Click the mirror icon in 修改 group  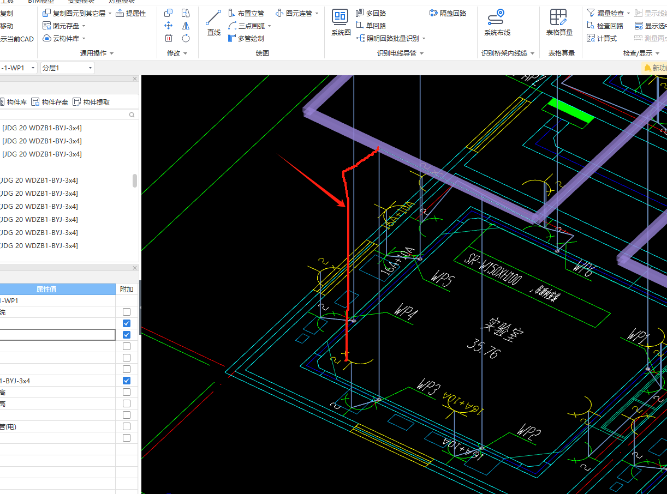coord(186,26)
